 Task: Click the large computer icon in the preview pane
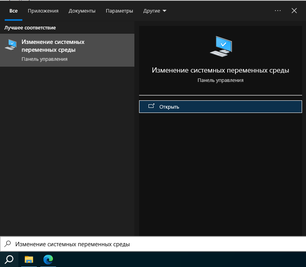point(221,46)
